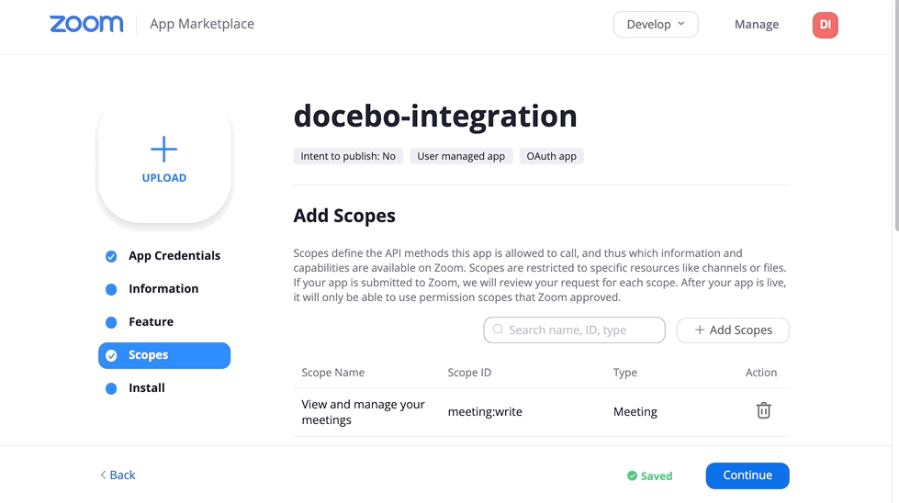Click the Install blue dot icon

111,389
